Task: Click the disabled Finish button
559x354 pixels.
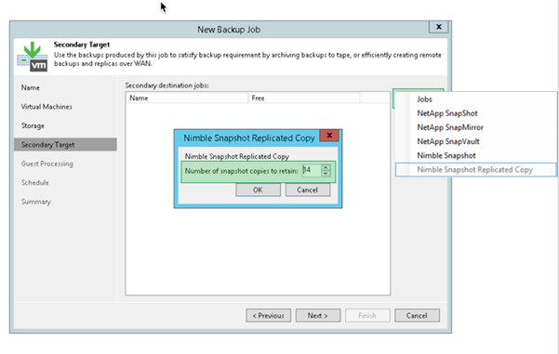Action: 367,316
